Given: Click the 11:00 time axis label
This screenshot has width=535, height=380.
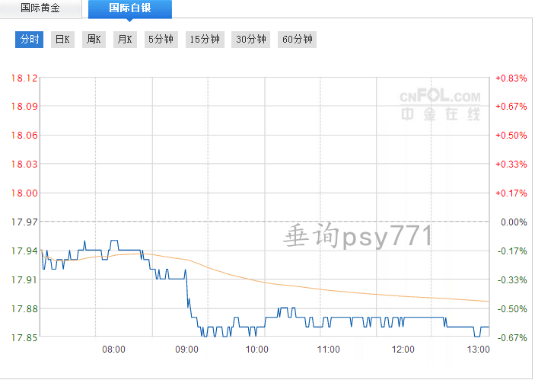Looking at the screenshot, I should tap(329, 350).
